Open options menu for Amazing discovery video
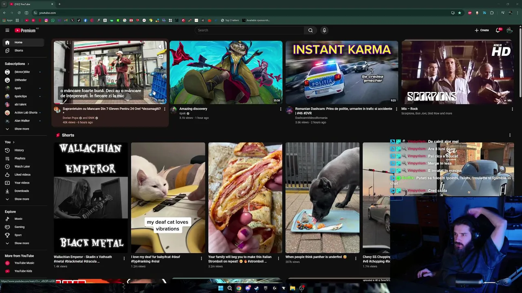Image resolution: width=522 pixels, height=293 pixels. tap(281, 109)
